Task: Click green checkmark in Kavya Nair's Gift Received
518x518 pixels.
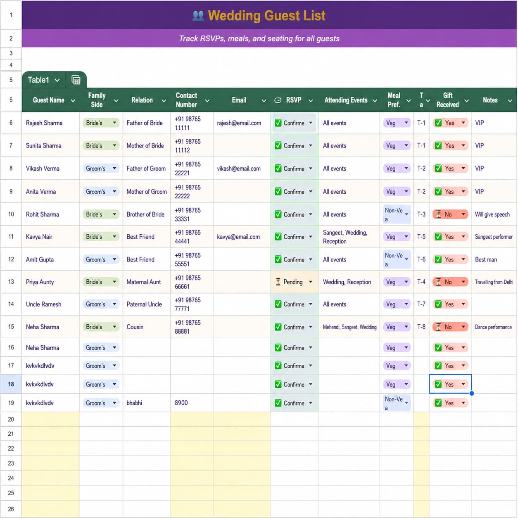Action: 438,237
